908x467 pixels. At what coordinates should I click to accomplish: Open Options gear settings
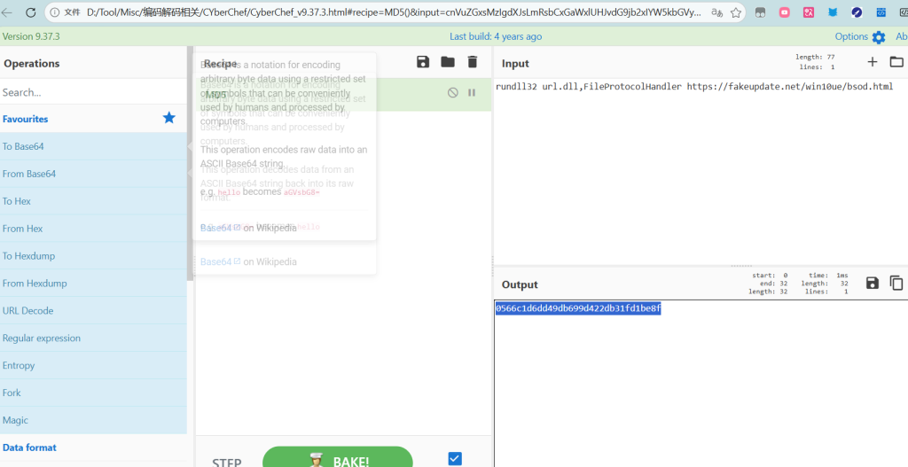click(x=878, y=37)
